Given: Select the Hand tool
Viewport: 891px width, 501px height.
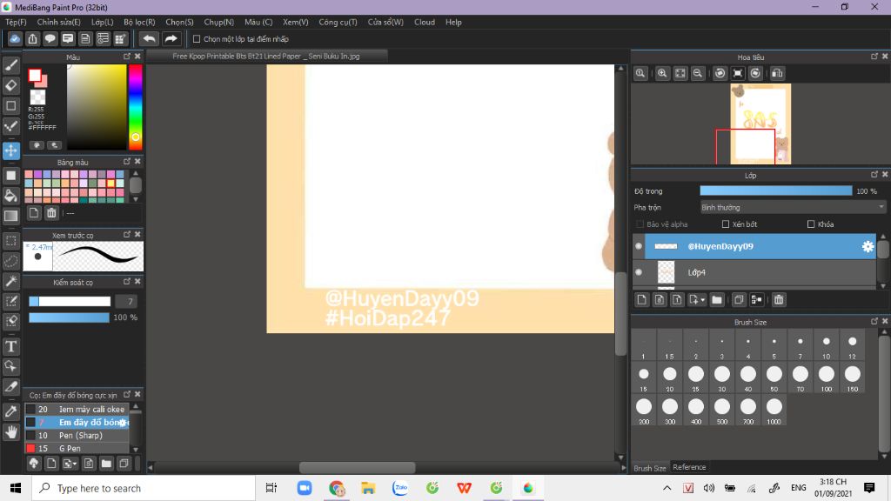Looking at the screenshot, I should pyautogui.click(x=10, y=431).
